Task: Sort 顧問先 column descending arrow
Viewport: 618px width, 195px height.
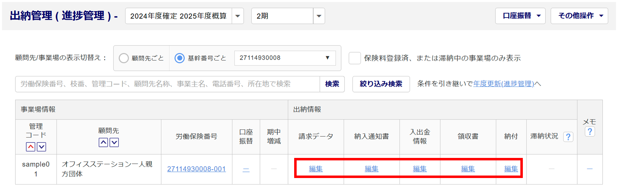Action: point(114,142)
